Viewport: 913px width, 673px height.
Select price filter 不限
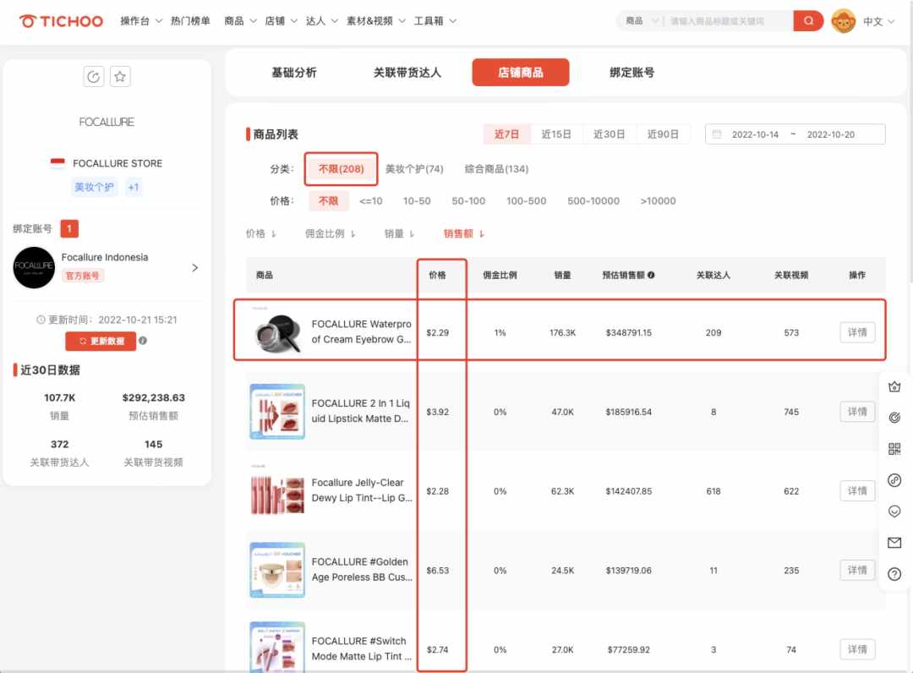point(328,201)
